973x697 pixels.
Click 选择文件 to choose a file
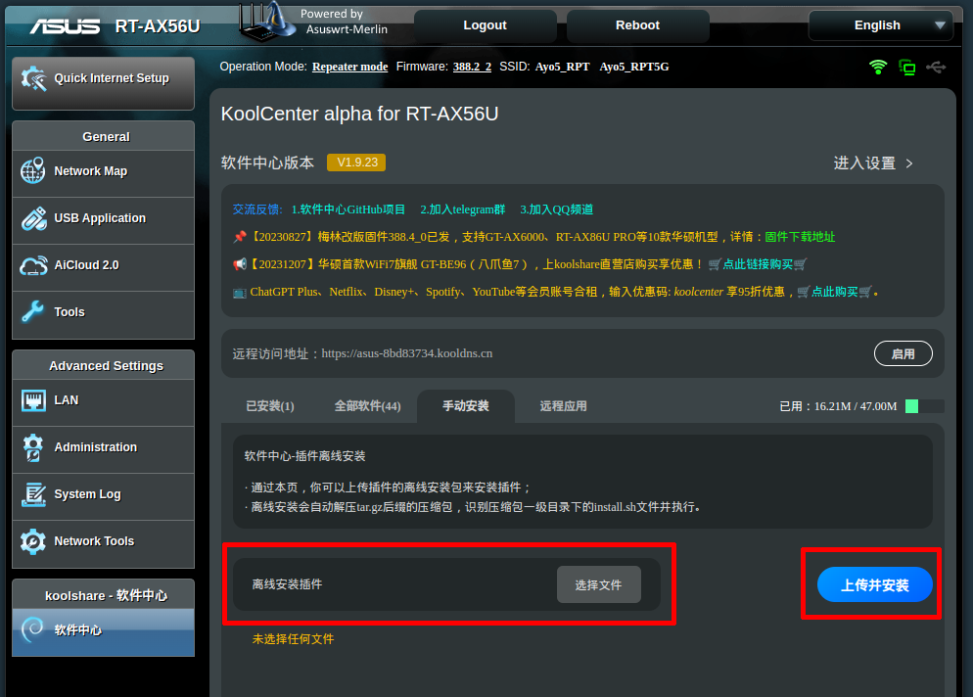pyautogui.click(x=599, y=584)
